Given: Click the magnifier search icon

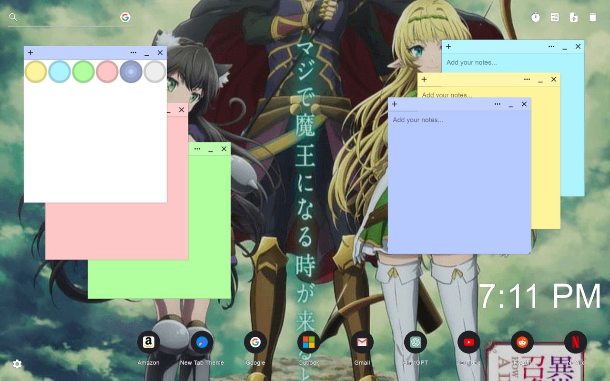Looking at the screenshot, I should click(x=13, y=18).
